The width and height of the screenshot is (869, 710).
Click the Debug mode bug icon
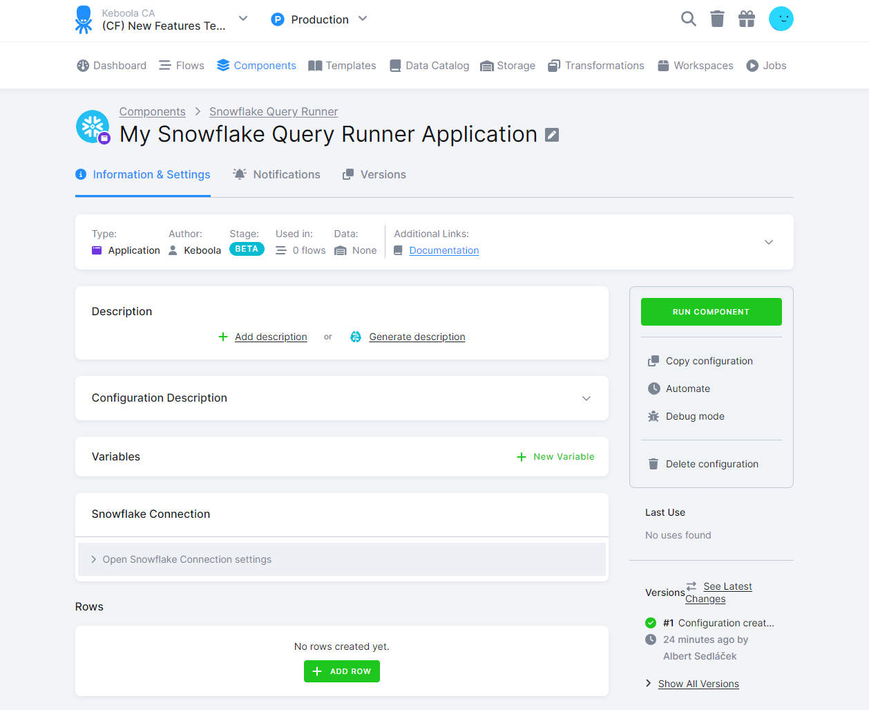653,416
